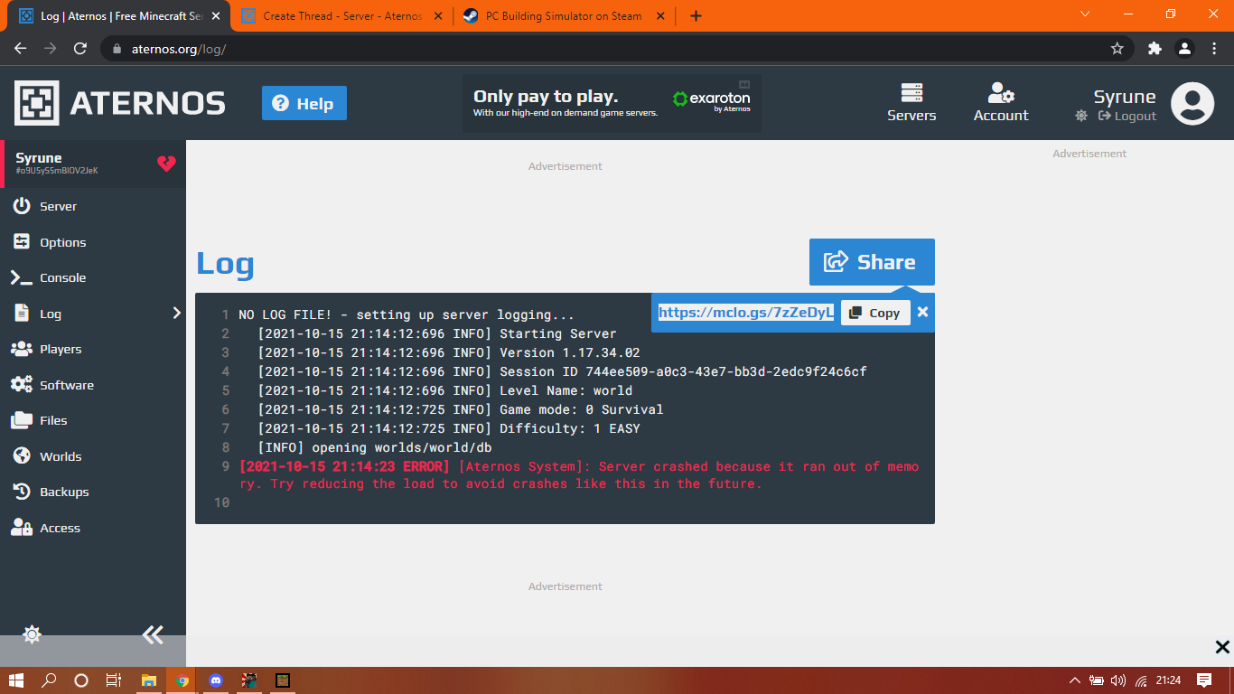Image resolution: width=1234 pixels, height=694 pixels.
Task: Open a new browser tab
Action: 696,15
